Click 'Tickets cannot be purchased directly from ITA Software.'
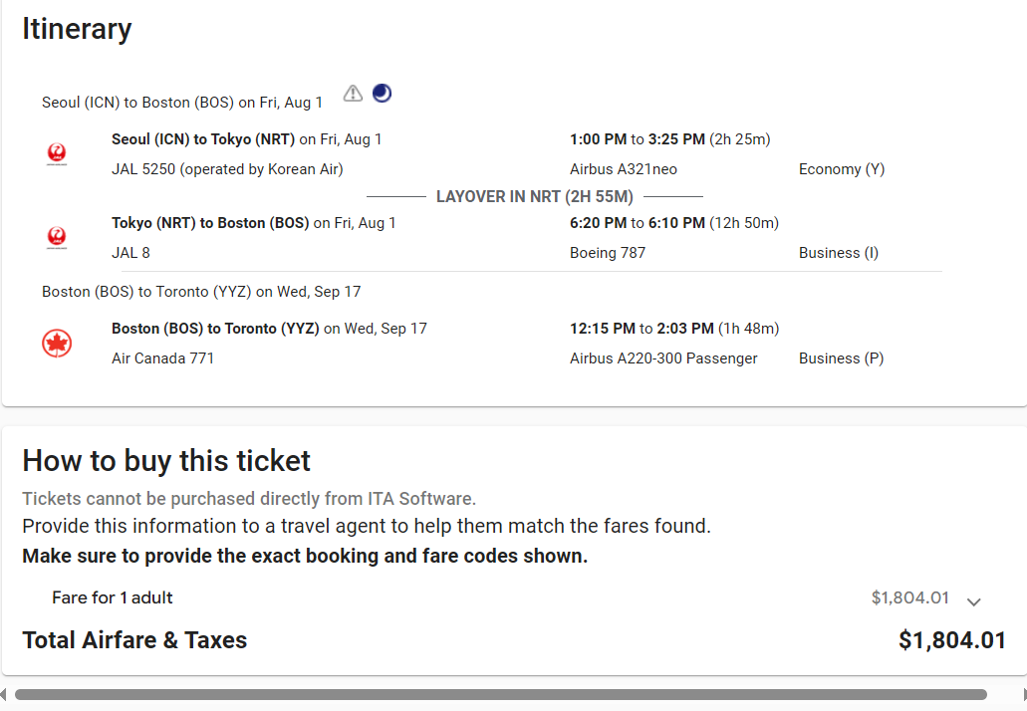The image size is (1027, 711). pos(249,499)
